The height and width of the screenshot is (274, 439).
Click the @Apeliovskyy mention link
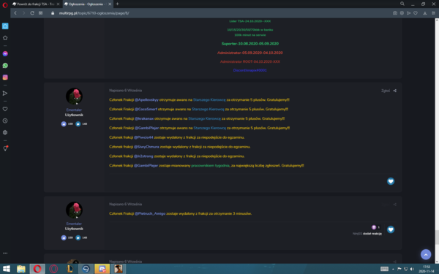(x=146, y=99)
